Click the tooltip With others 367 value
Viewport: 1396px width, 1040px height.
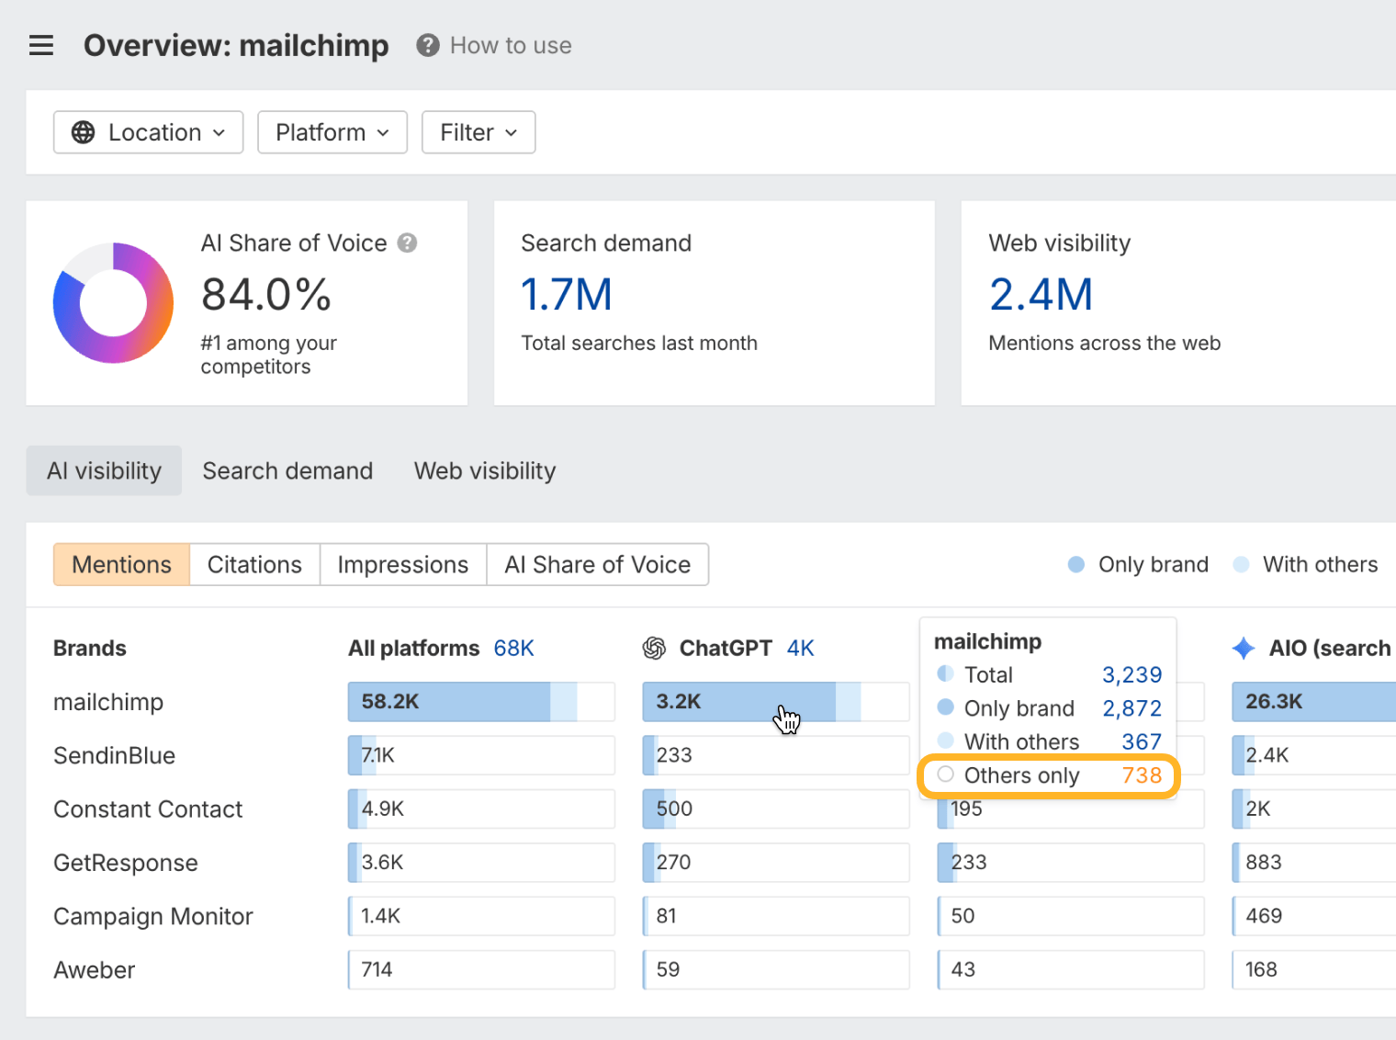(x=1142, y=741)
